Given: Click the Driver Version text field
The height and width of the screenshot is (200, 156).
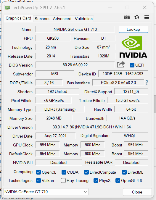Looking at the screenshot, I should [x=92, y=127].
